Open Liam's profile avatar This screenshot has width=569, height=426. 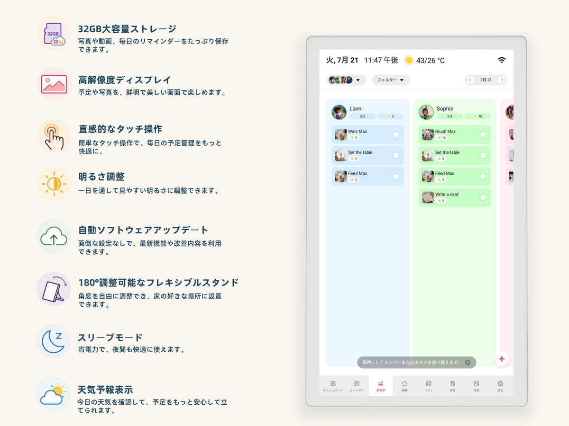tap(339, 112)
